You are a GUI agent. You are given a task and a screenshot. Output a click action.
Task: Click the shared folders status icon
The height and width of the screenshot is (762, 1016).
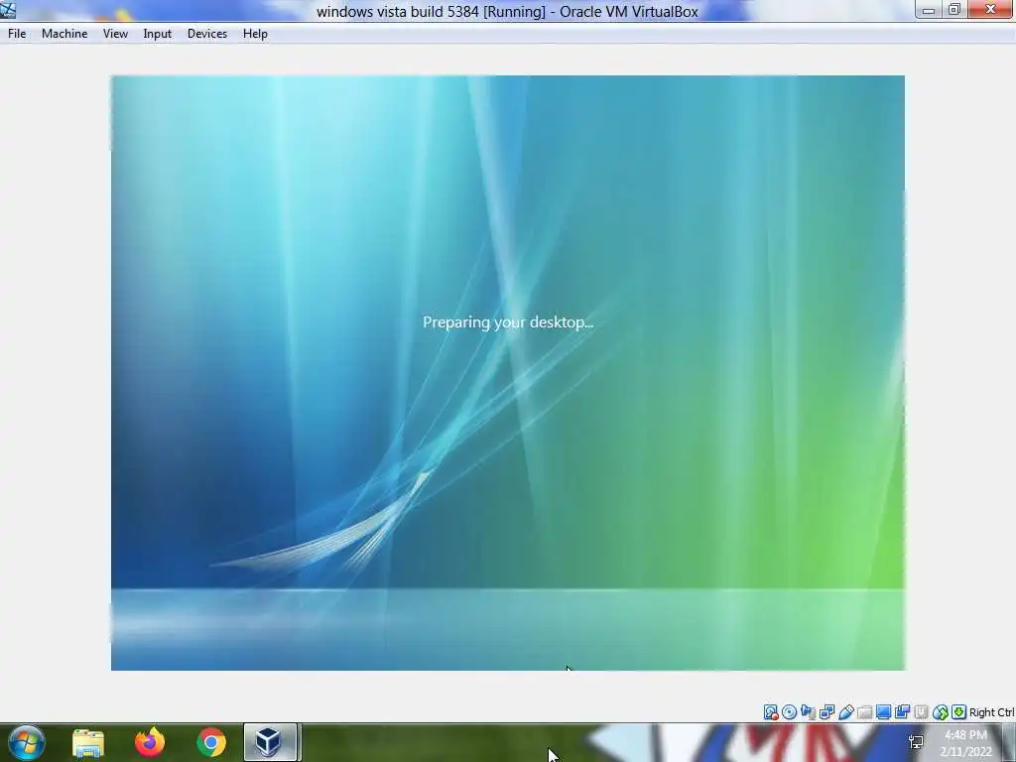click(x=864, y=712)
